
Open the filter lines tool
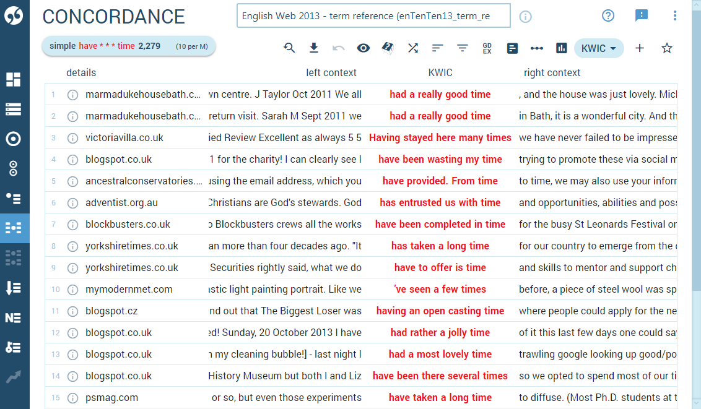[x=463, y=48]
